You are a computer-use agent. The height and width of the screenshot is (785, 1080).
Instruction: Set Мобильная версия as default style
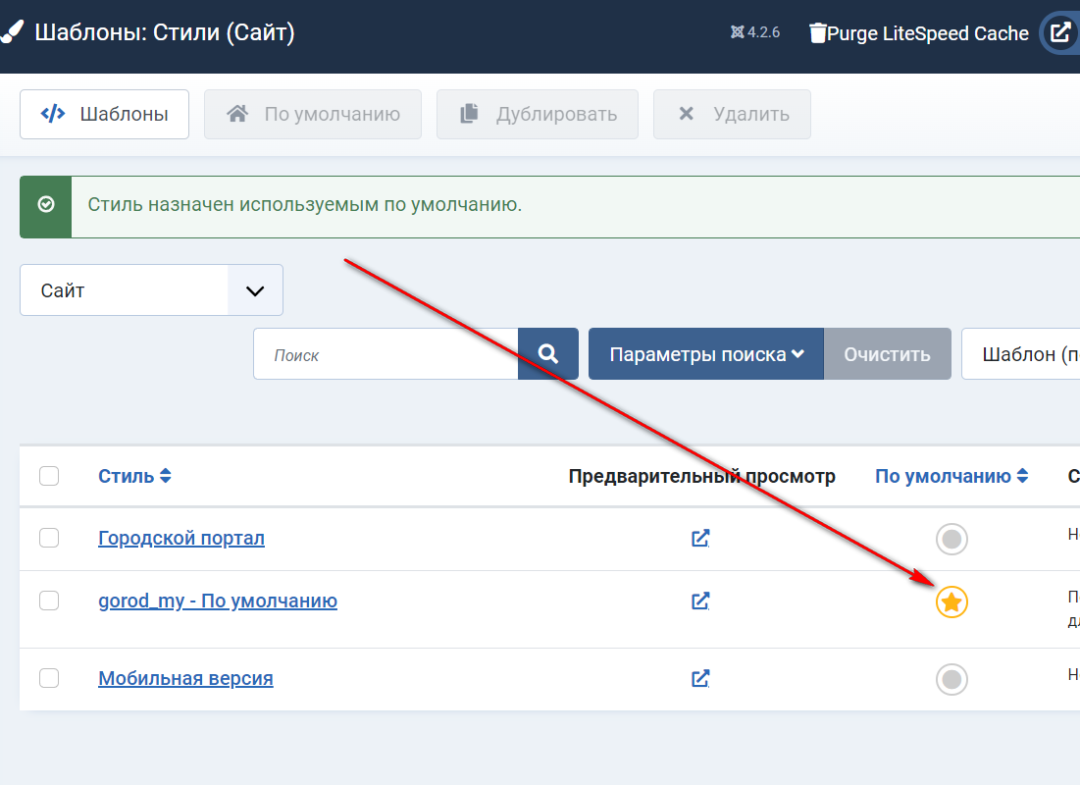[x=951, y=679]
